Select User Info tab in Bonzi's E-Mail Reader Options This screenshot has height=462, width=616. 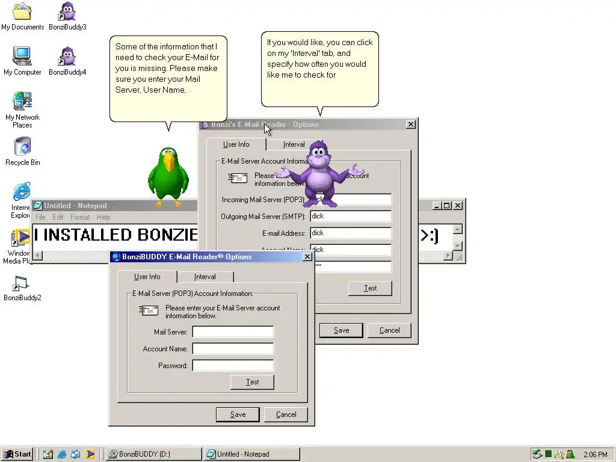click(x=236, y=144)
